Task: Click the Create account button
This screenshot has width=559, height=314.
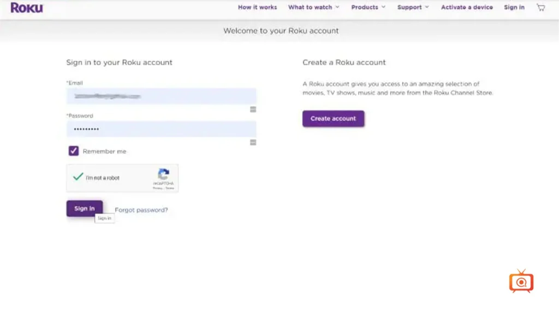Action: point(334,118)
